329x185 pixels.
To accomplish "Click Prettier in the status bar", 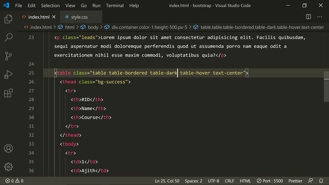I will pos(295,181).
